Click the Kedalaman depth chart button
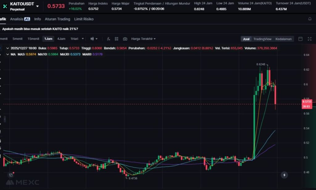Viewport: 316px width, 190px height. [283, 39]
